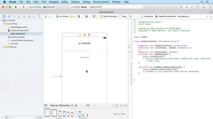Screen dimensions: 213x119
Task: Select the Is It Prime? button on canvas
Action: point(85,58)
